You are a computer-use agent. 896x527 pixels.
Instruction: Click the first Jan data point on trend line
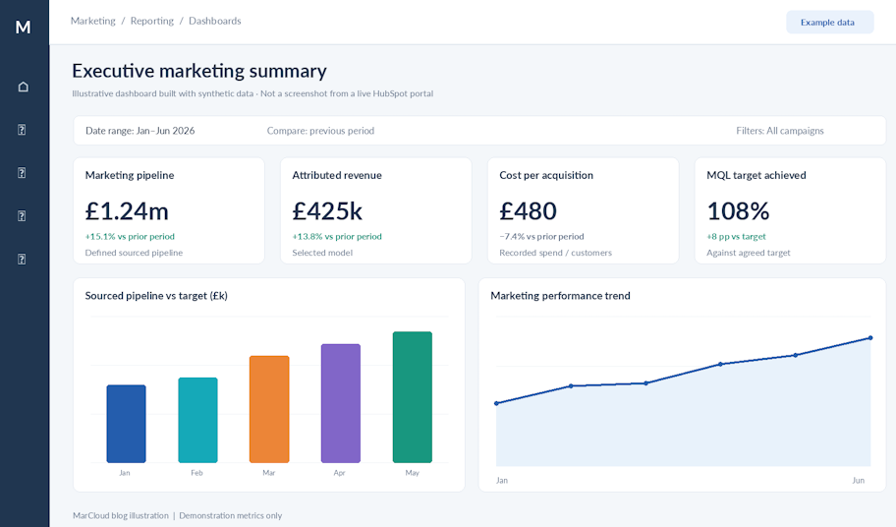(496, 403)
